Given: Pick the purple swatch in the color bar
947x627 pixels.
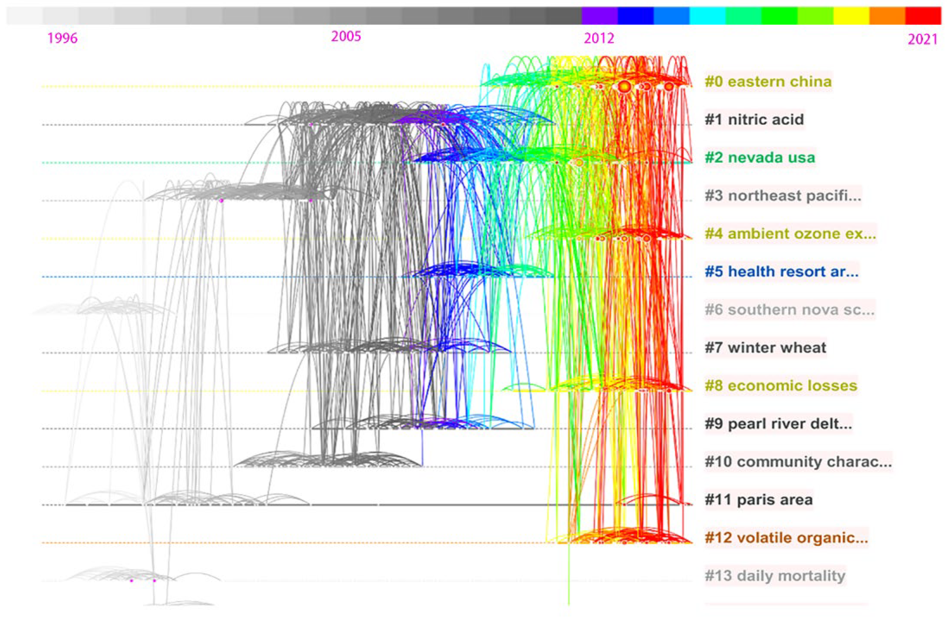Looking at the screenshot, I should (599, 16).
